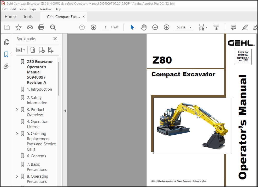Expand the 5. Ordering Replacement Parts bookmark
258x187 pixels.
(17, 133)
